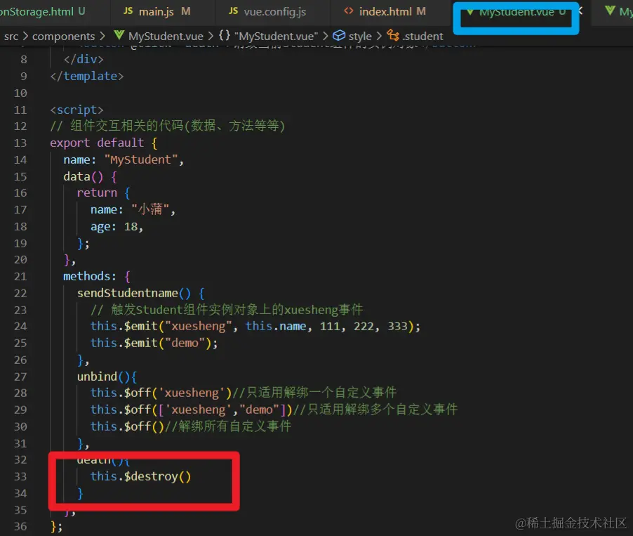Click the '<script>' opening tag
The image size is (633, 536).
[76, 110]
